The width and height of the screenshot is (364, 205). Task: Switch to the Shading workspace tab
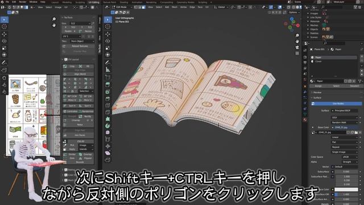click(124, 2)
